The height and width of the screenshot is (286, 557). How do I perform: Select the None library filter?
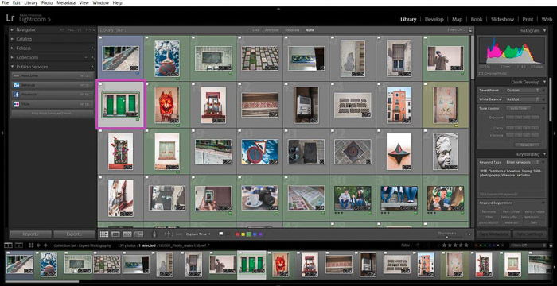[310, 30]
